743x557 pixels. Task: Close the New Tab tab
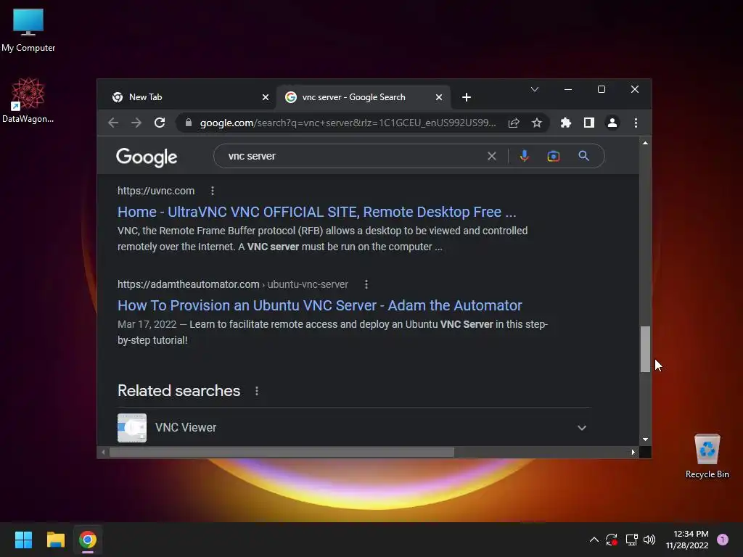266,97
